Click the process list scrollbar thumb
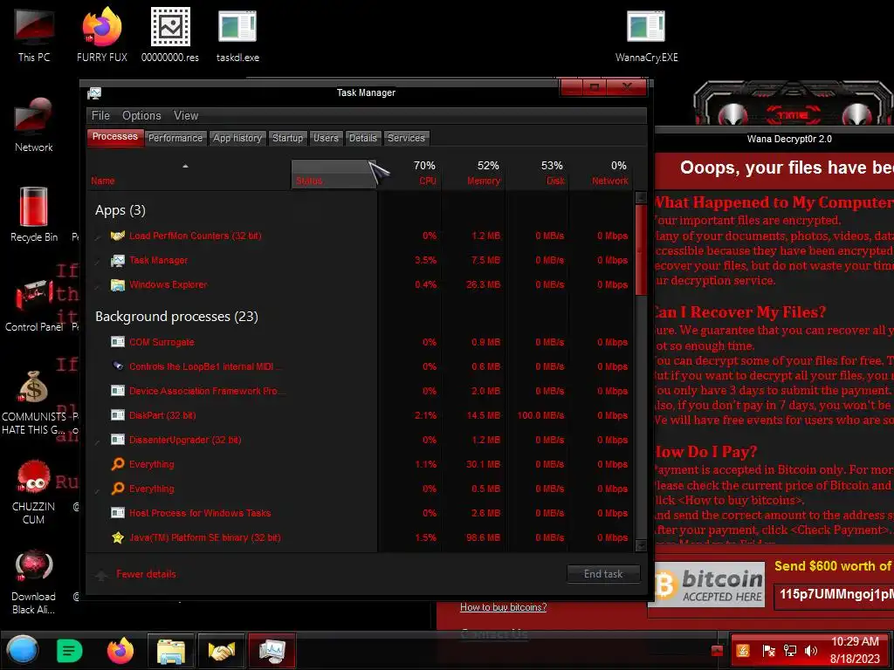894x670 pixels. (641, 250)
